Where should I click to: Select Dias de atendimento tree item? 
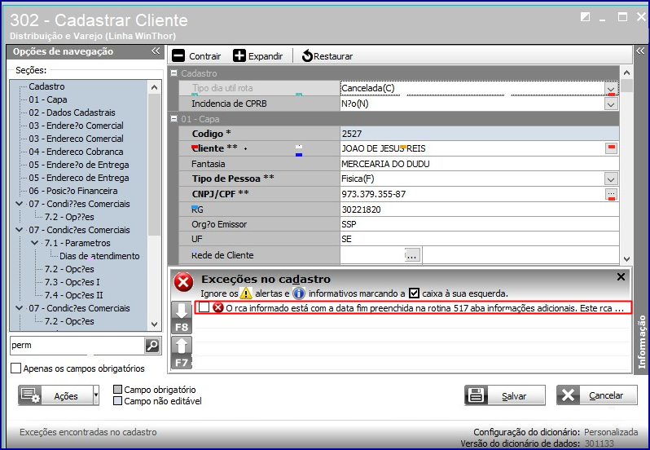click(x=99, y=256)
